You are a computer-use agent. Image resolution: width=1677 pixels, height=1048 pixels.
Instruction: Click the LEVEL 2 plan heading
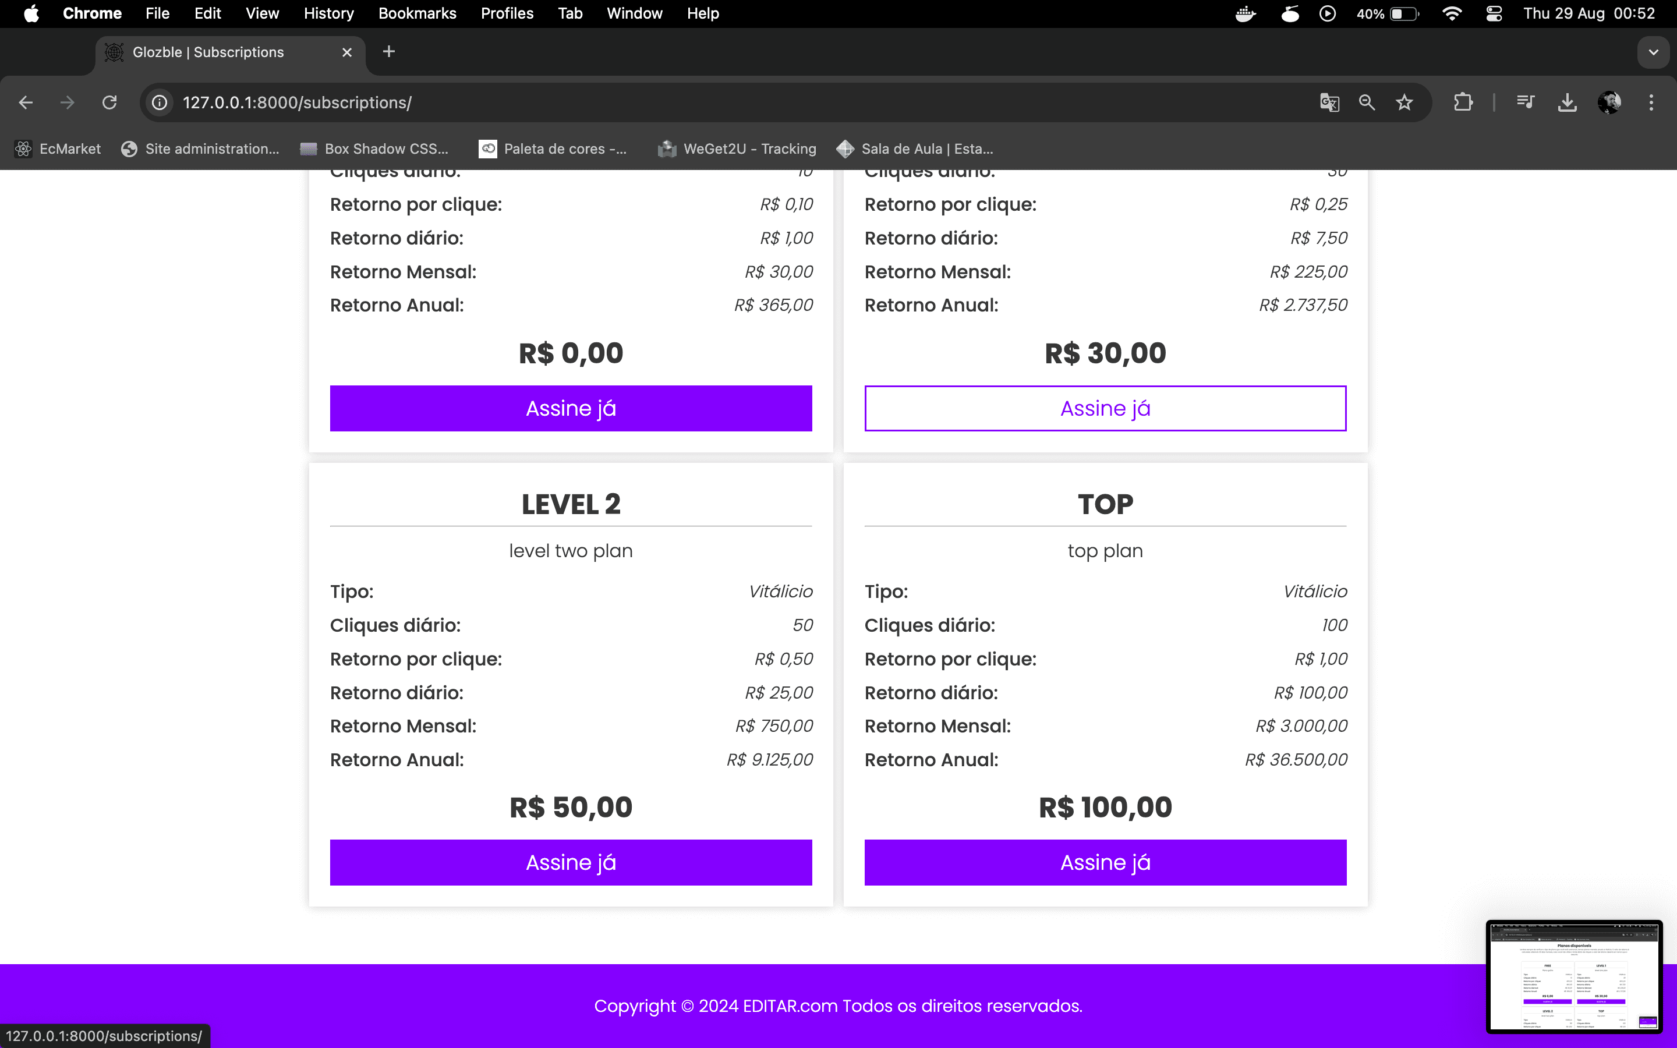[571, 504]
